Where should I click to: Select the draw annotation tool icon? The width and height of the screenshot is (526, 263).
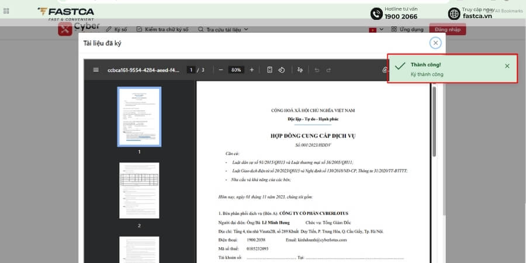pyautogui.click(x=300, y=70)
